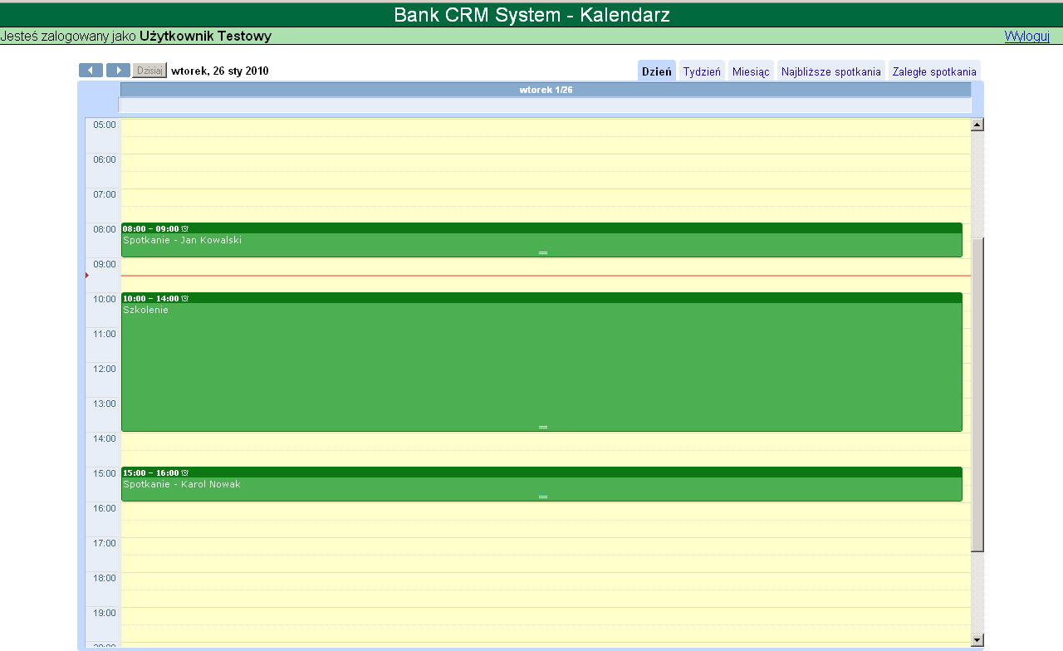Click resize handle of Szkolenie event

[543, 427]
